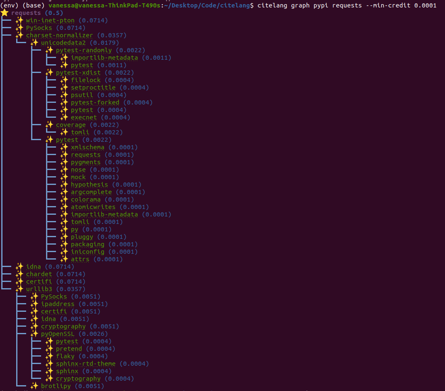445x391 pixels.
Task: Click the pretend link
Action: 69,349
